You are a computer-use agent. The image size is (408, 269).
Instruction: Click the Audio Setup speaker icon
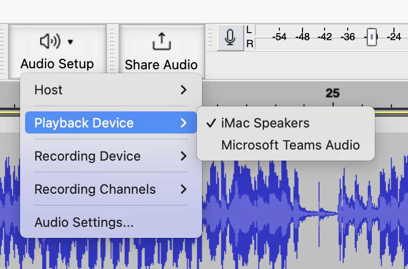[50, 41]
